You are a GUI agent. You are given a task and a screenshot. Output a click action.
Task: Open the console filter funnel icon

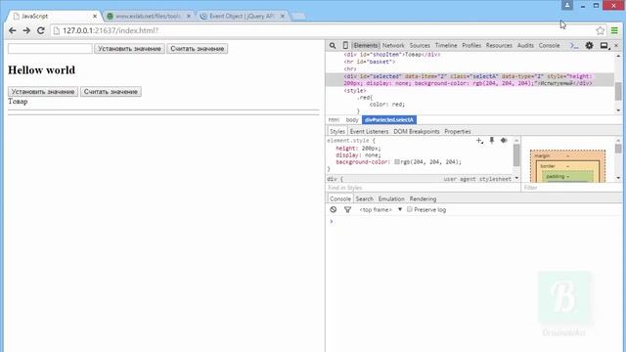click(348, 209)
